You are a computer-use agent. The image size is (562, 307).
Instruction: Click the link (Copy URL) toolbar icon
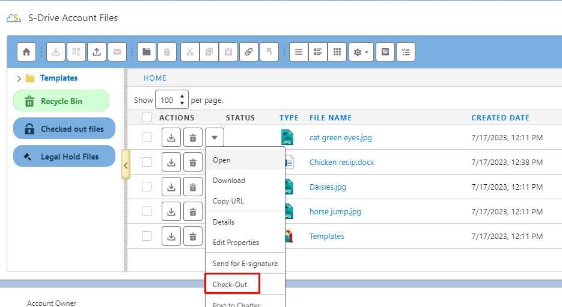point(248,52)
